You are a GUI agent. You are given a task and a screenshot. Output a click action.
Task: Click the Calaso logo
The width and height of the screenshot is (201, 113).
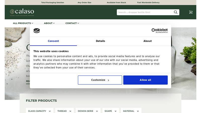[22, 12]
